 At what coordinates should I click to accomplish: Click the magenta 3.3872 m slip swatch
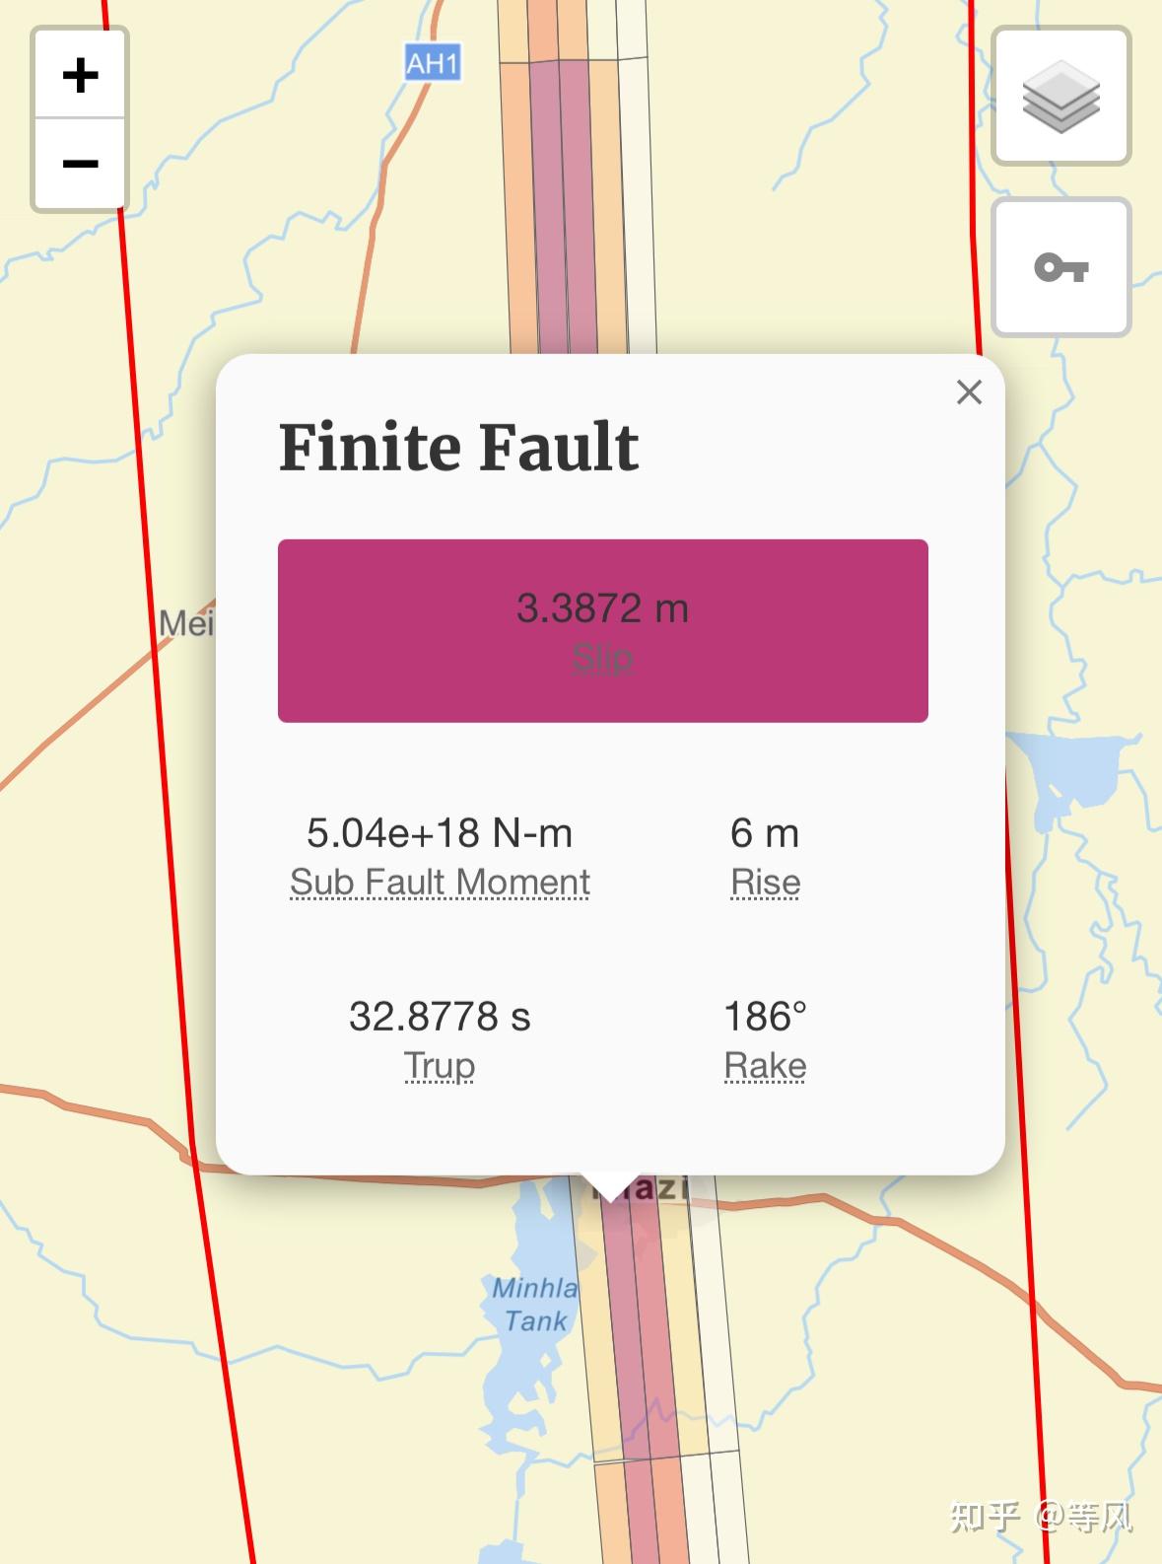point(602,630)
